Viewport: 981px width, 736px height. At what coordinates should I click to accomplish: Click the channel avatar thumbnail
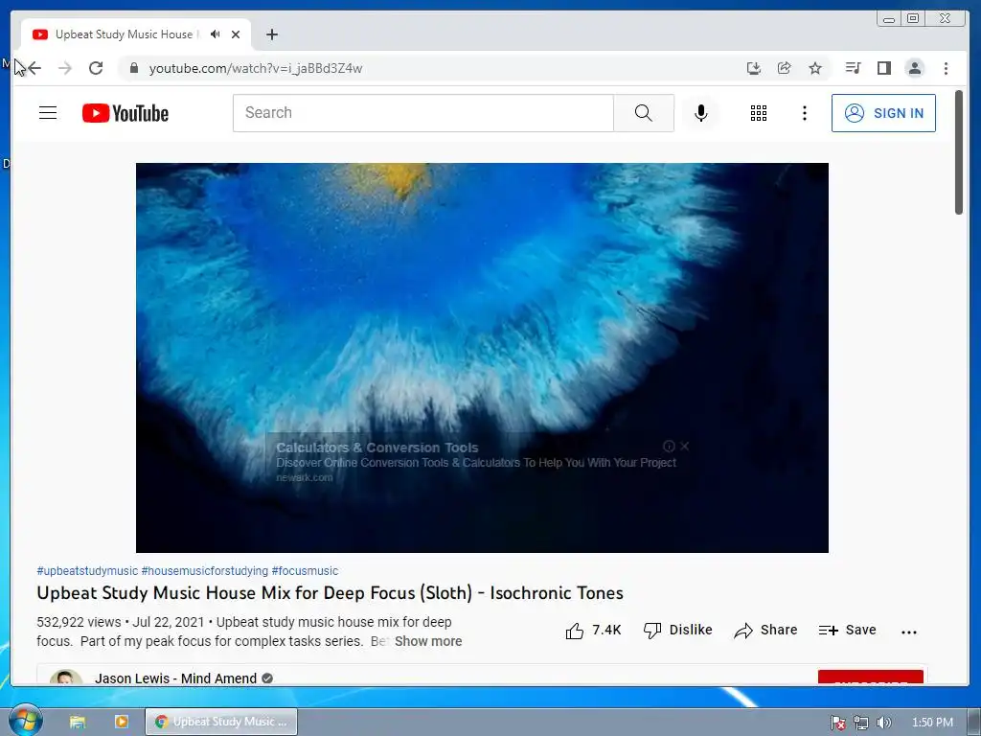coord(66,678)
